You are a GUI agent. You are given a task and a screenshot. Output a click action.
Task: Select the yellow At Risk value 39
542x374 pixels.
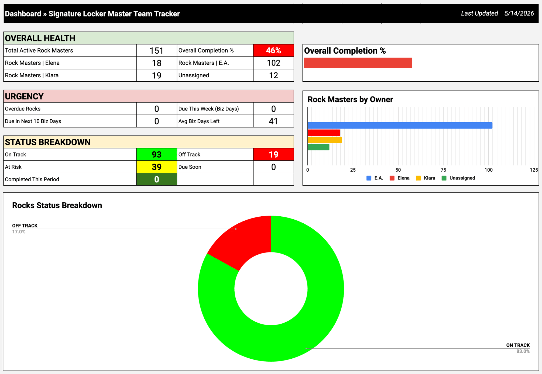[x=157, y=167]
